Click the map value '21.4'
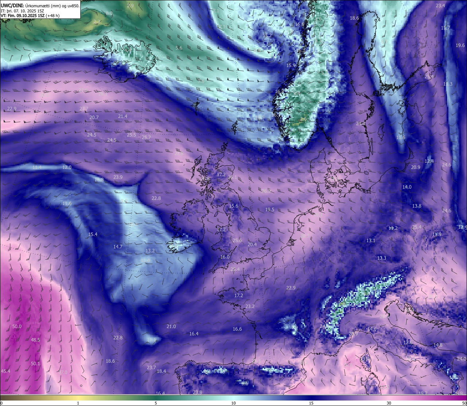Image resolution: width=467 pixels, height=406 pixels. click(x=123, y=117)
